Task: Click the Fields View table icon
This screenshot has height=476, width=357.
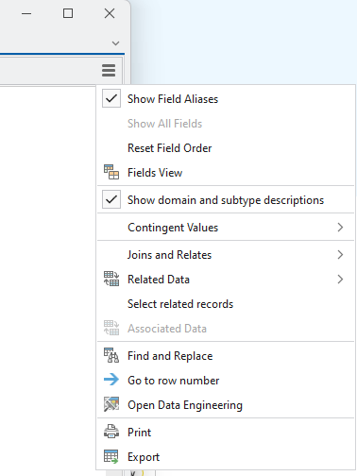Action: click(x=111, y=172)
